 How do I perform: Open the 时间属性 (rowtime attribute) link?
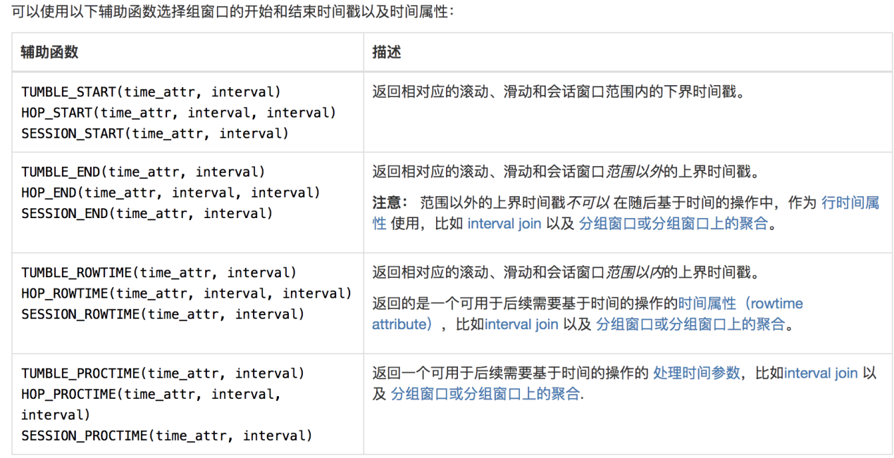click(740, 304)
